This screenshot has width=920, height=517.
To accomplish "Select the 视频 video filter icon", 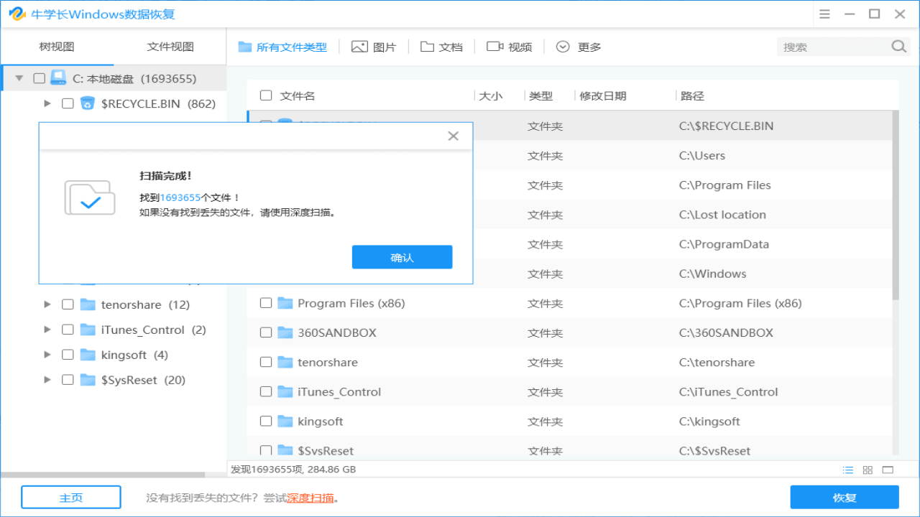I will click(x=495, y=46).
